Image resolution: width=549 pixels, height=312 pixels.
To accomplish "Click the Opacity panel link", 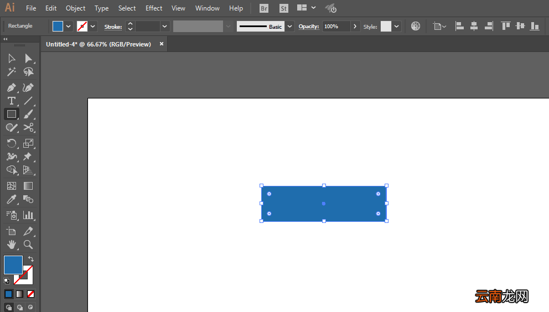I will point(308,26).
